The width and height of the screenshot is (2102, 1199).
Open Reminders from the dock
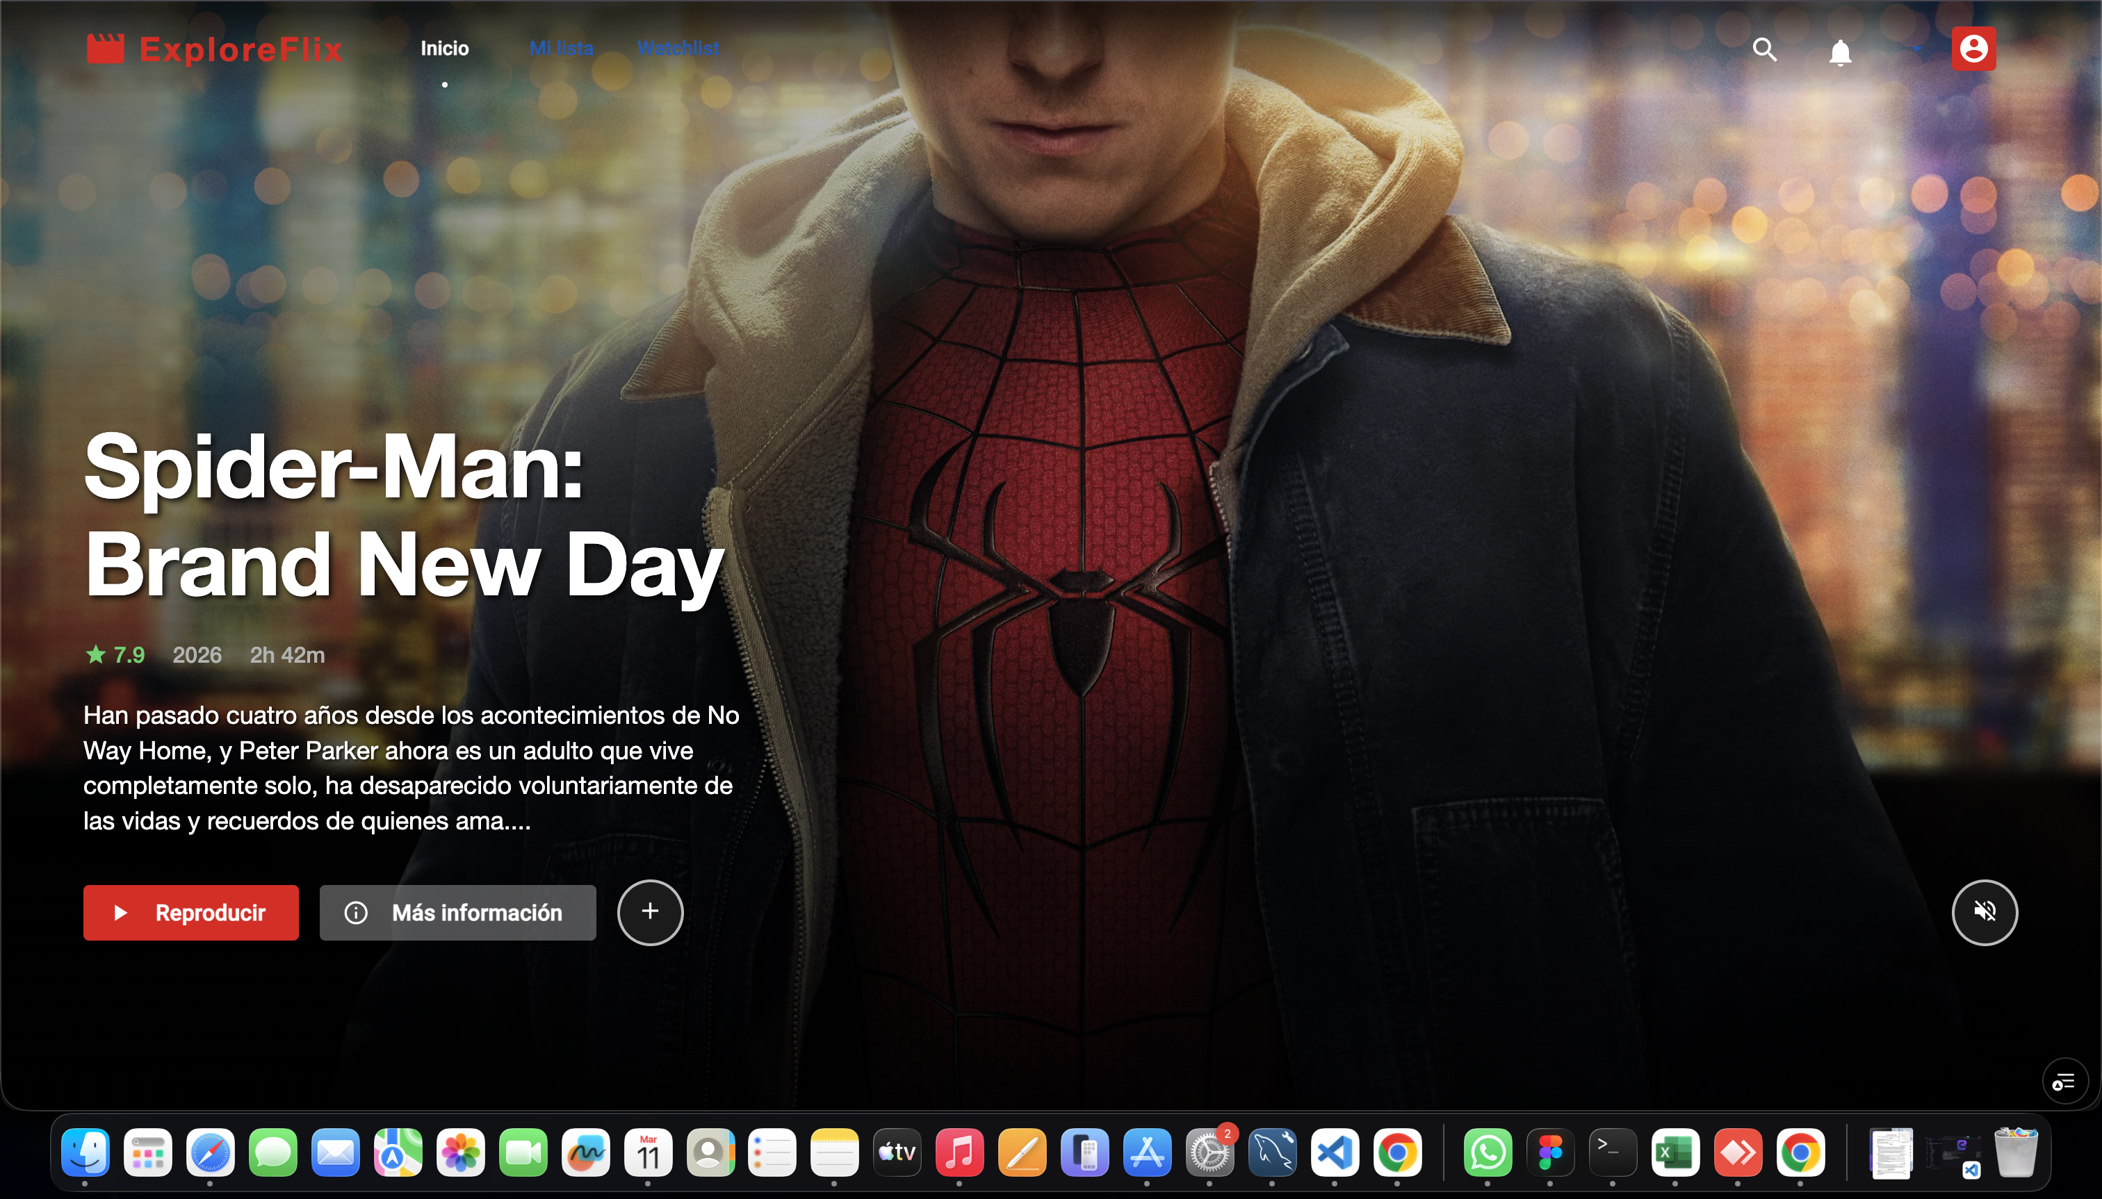[x=773, y=1152]
